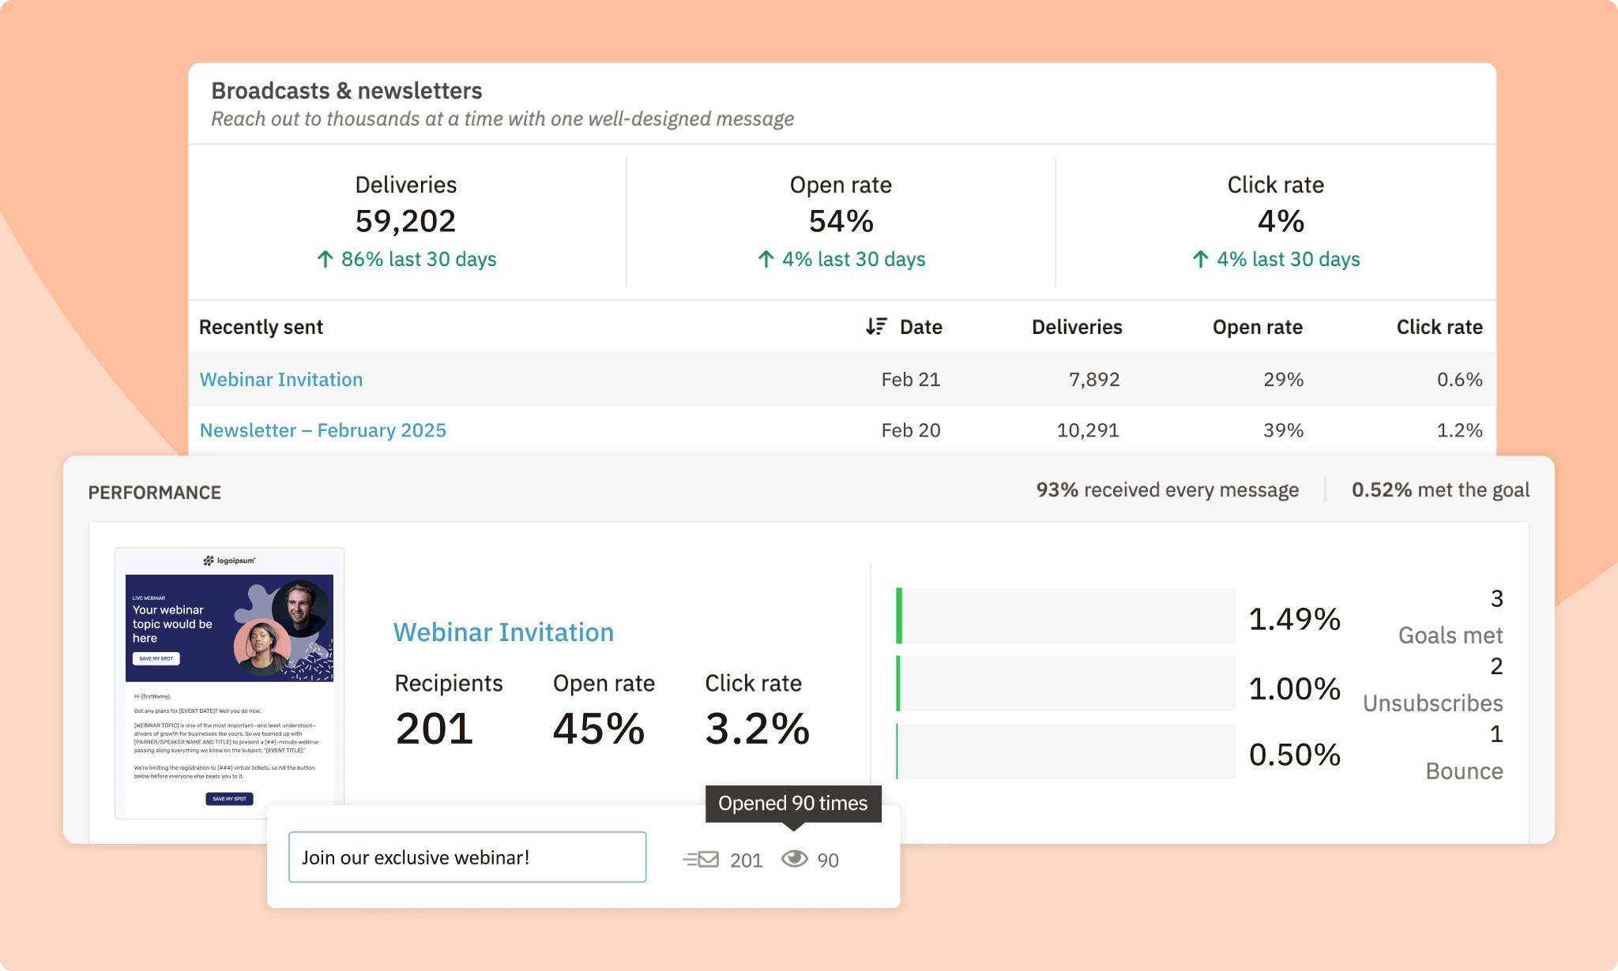
Task: Click the Click rate column header
Action: coord(1439,327)
